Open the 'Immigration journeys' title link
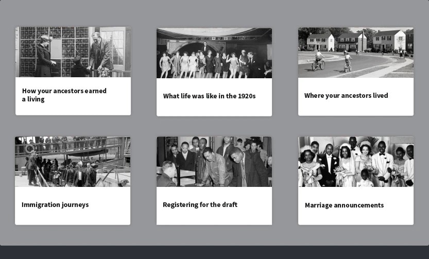The width and height of the screenshot is (429, 259). tap(55, 204)
